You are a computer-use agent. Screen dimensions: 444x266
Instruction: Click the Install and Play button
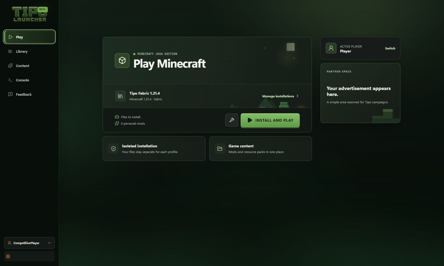[270, 120]
